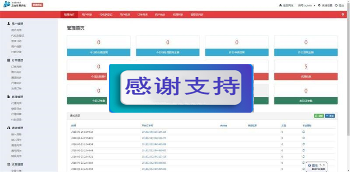Click the blue 昨日申请提现 card label
The image size is (350, 172).
pos(237,52)
